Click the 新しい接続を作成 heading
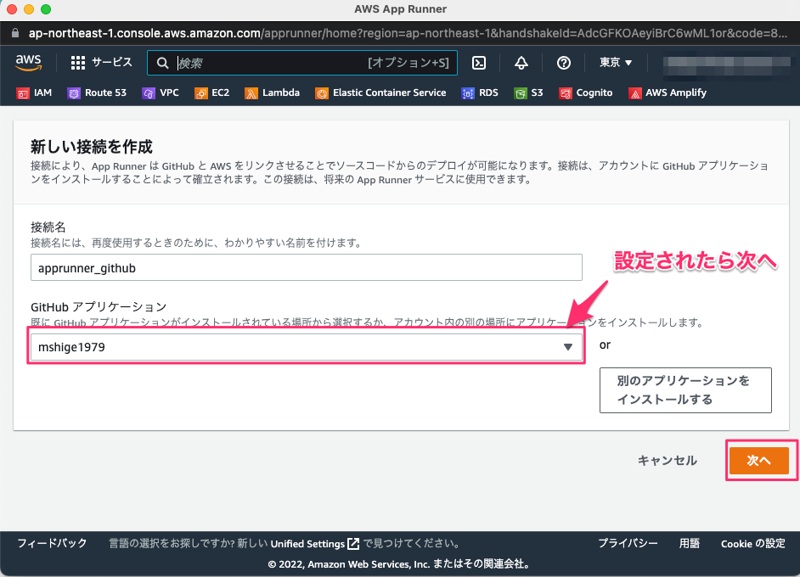 [x=92, y=147]
